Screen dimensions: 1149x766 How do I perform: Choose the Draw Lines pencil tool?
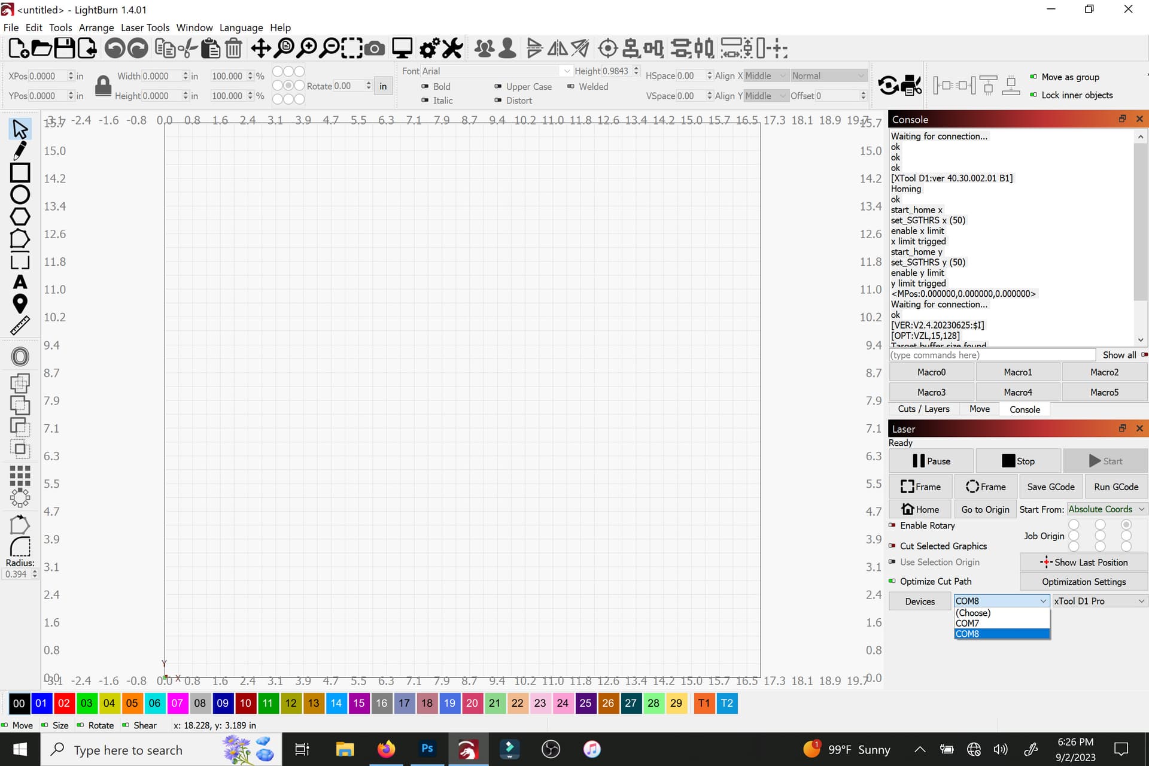[20, 150]
